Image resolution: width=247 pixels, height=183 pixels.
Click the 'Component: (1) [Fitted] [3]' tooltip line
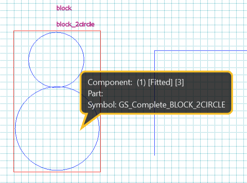click(135, 82)
